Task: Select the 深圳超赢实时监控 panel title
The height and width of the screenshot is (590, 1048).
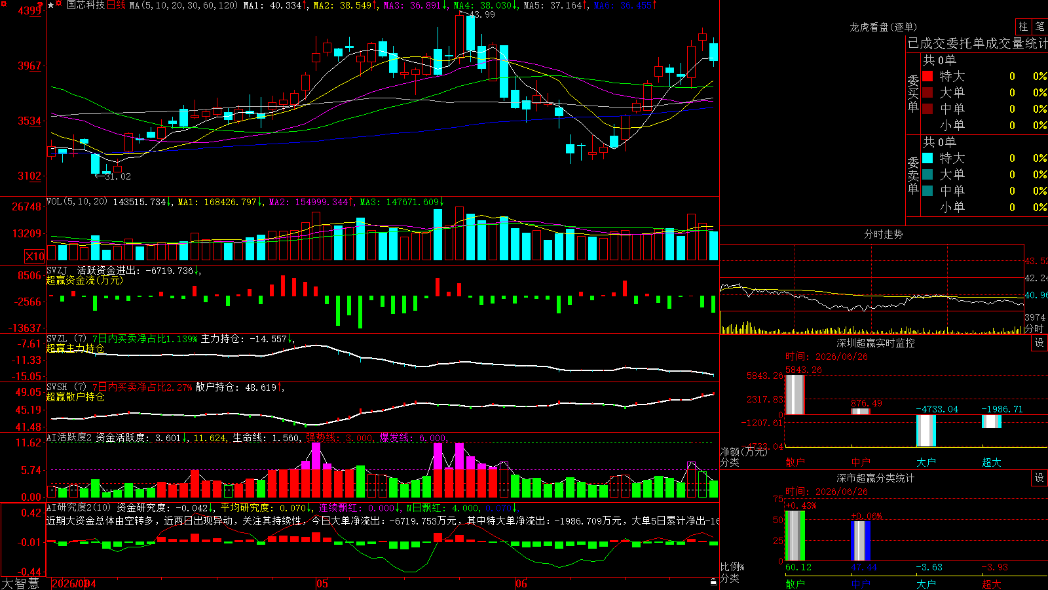Action: [876, 343]
